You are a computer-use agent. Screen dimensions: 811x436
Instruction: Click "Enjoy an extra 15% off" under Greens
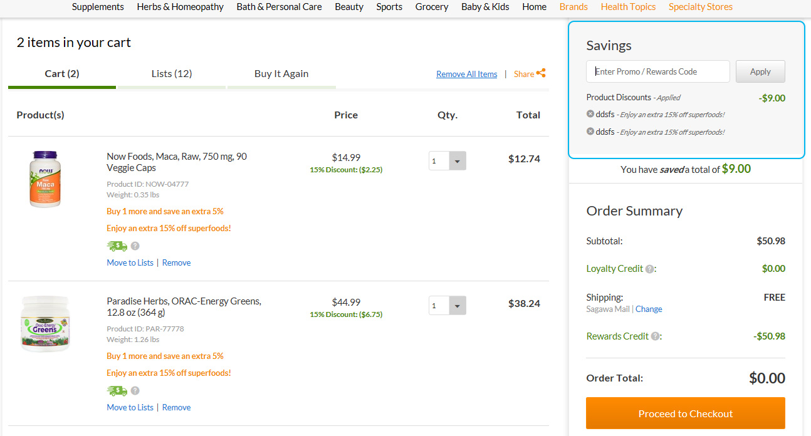point(169,373)
